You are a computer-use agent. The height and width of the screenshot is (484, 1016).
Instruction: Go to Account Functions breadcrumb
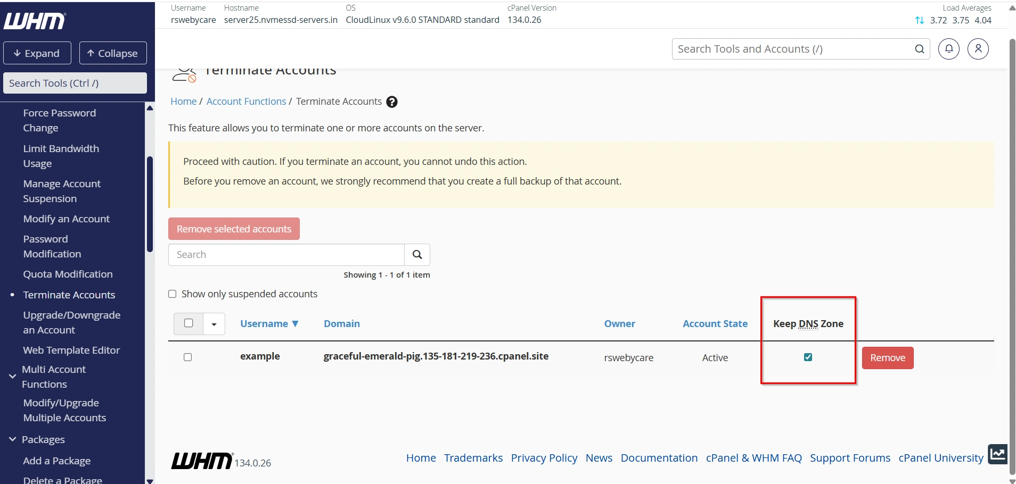point(246,101)
